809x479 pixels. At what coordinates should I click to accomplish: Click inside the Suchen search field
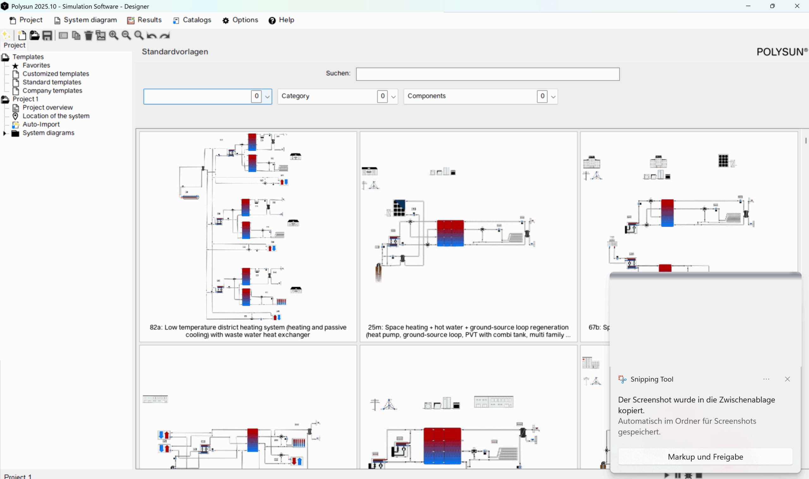pyautogui.click(x=487, y=74)
